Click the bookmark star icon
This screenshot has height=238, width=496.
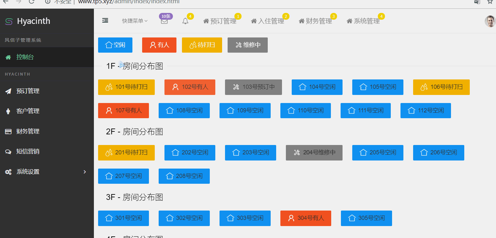(x=490, y=2)
